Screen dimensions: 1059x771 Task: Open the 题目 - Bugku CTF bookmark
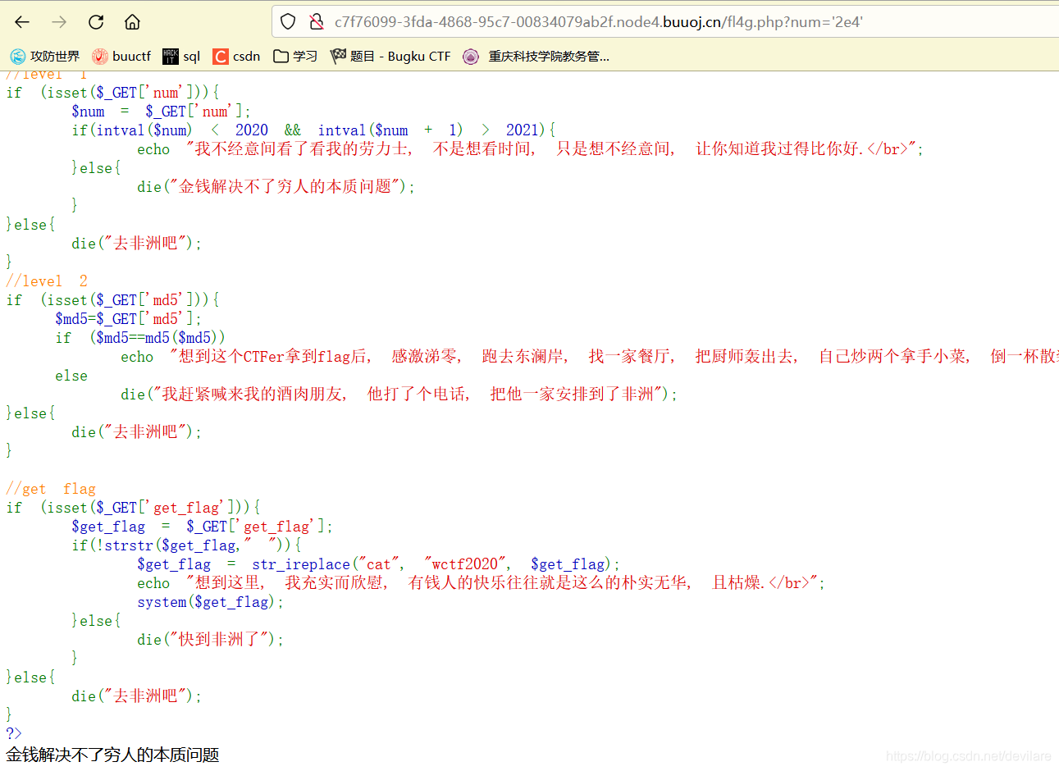click(390, 56)
